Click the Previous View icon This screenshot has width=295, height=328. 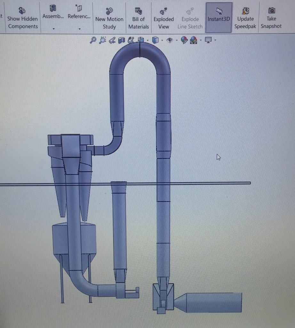coord(112,40)
